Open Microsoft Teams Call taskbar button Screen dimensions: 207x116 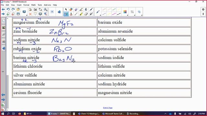[x=113, y=114]
